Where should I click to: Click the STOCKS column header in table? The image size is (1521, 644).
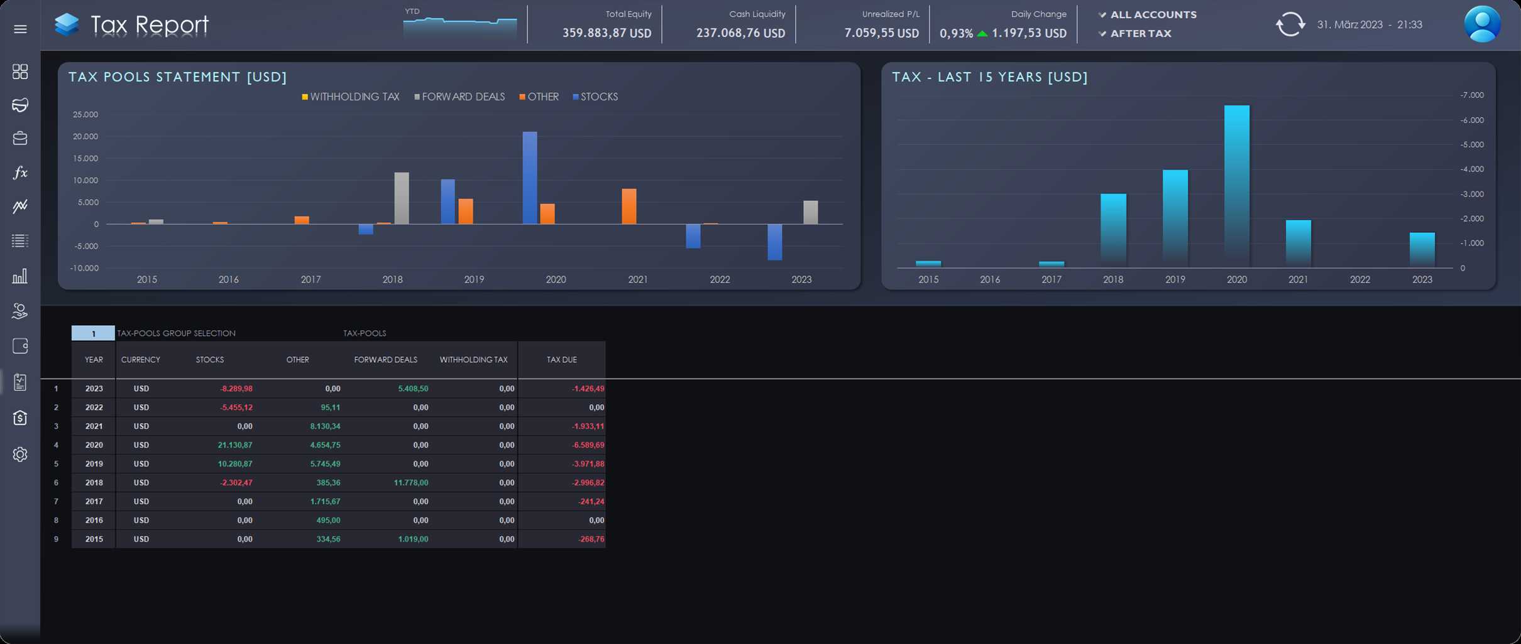click(x=210, y=360)
